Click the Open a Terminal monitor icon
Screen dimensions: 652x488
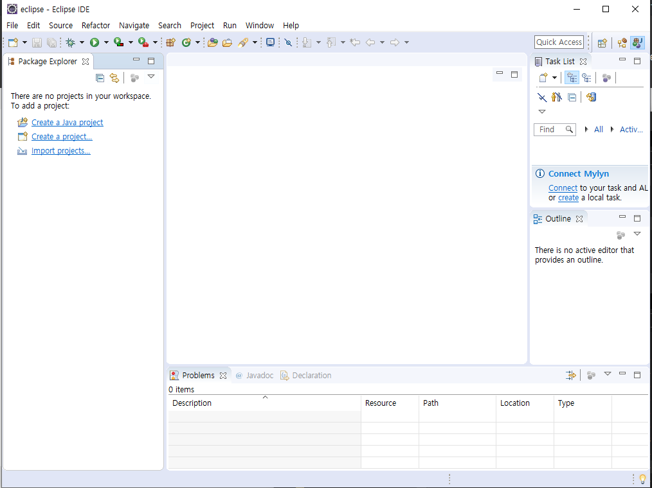coord(270,42)
